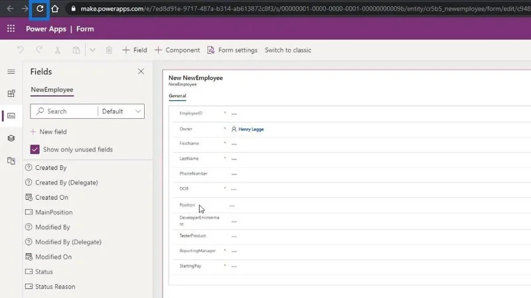Paste the copied element
The height and width of the screenshot is (298, 531).
coord(76,50)
